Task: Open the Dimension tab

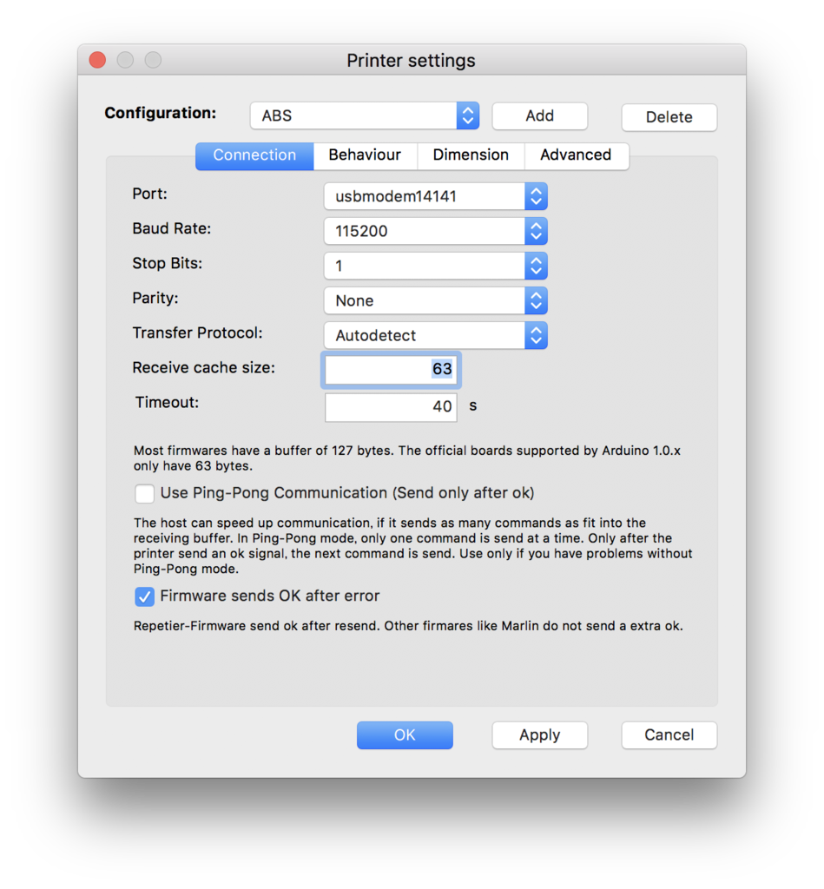Action: (471, 155)
